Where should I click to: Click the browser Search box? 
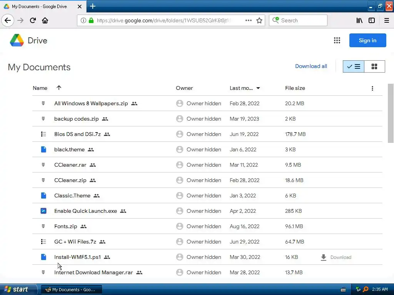298,20
